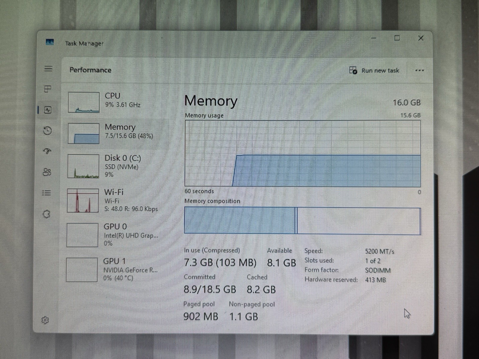Click the Task Manager window title

pos(84,43)
